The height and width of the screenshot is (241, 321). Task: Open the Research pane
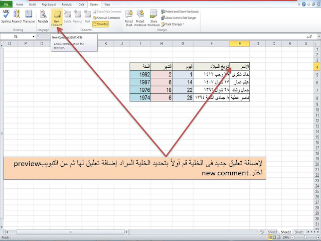(x=17, y=17)
